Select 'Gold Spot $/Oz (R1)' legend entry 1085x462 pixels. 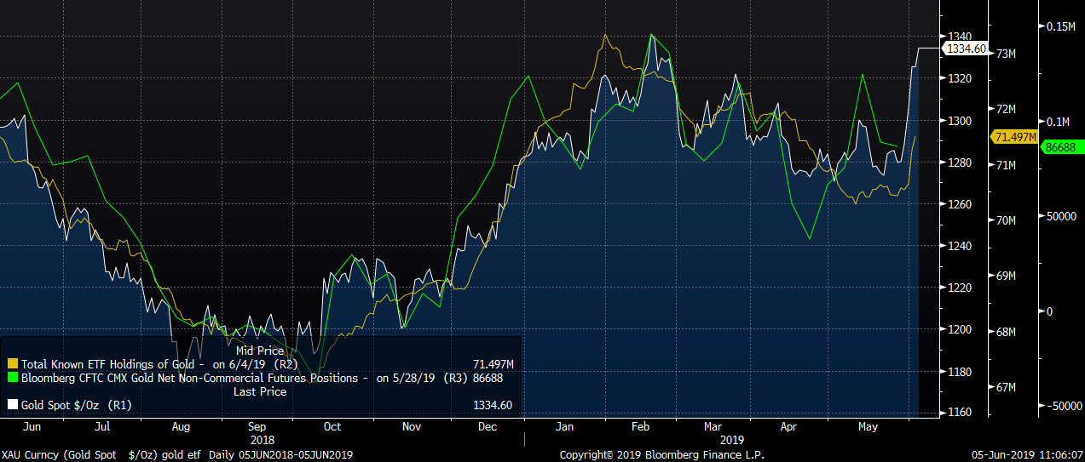click(x=77, y=405)
